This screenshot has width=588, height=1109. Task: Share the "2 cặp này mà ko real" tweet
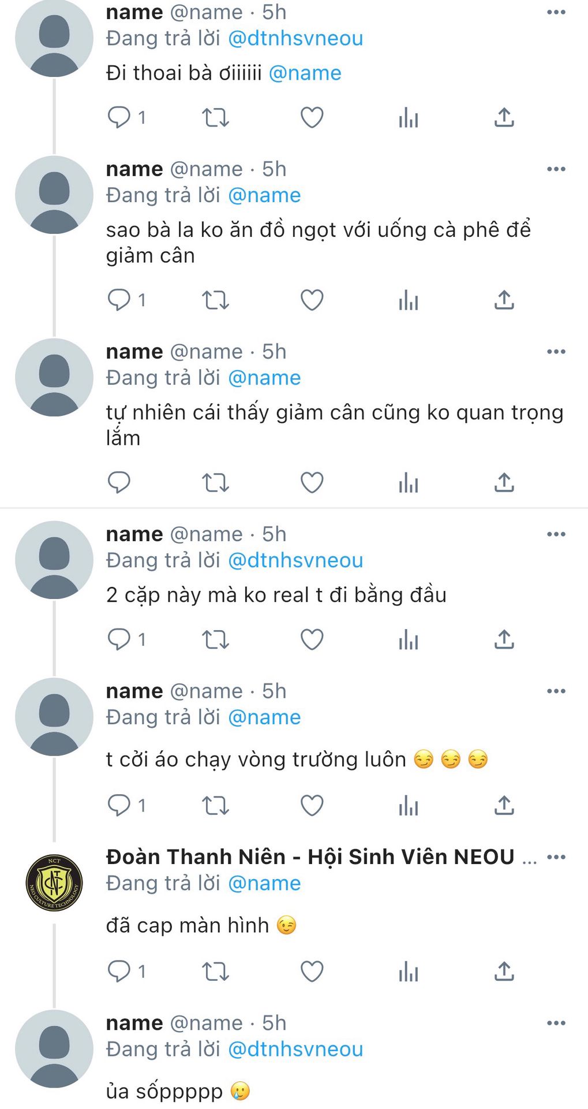coord(504,639)
